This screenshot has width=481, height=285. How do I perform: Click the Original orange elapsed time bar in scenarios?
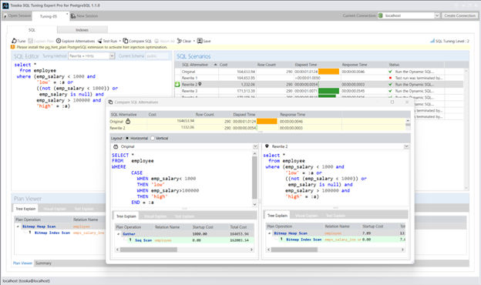point(328,72)
